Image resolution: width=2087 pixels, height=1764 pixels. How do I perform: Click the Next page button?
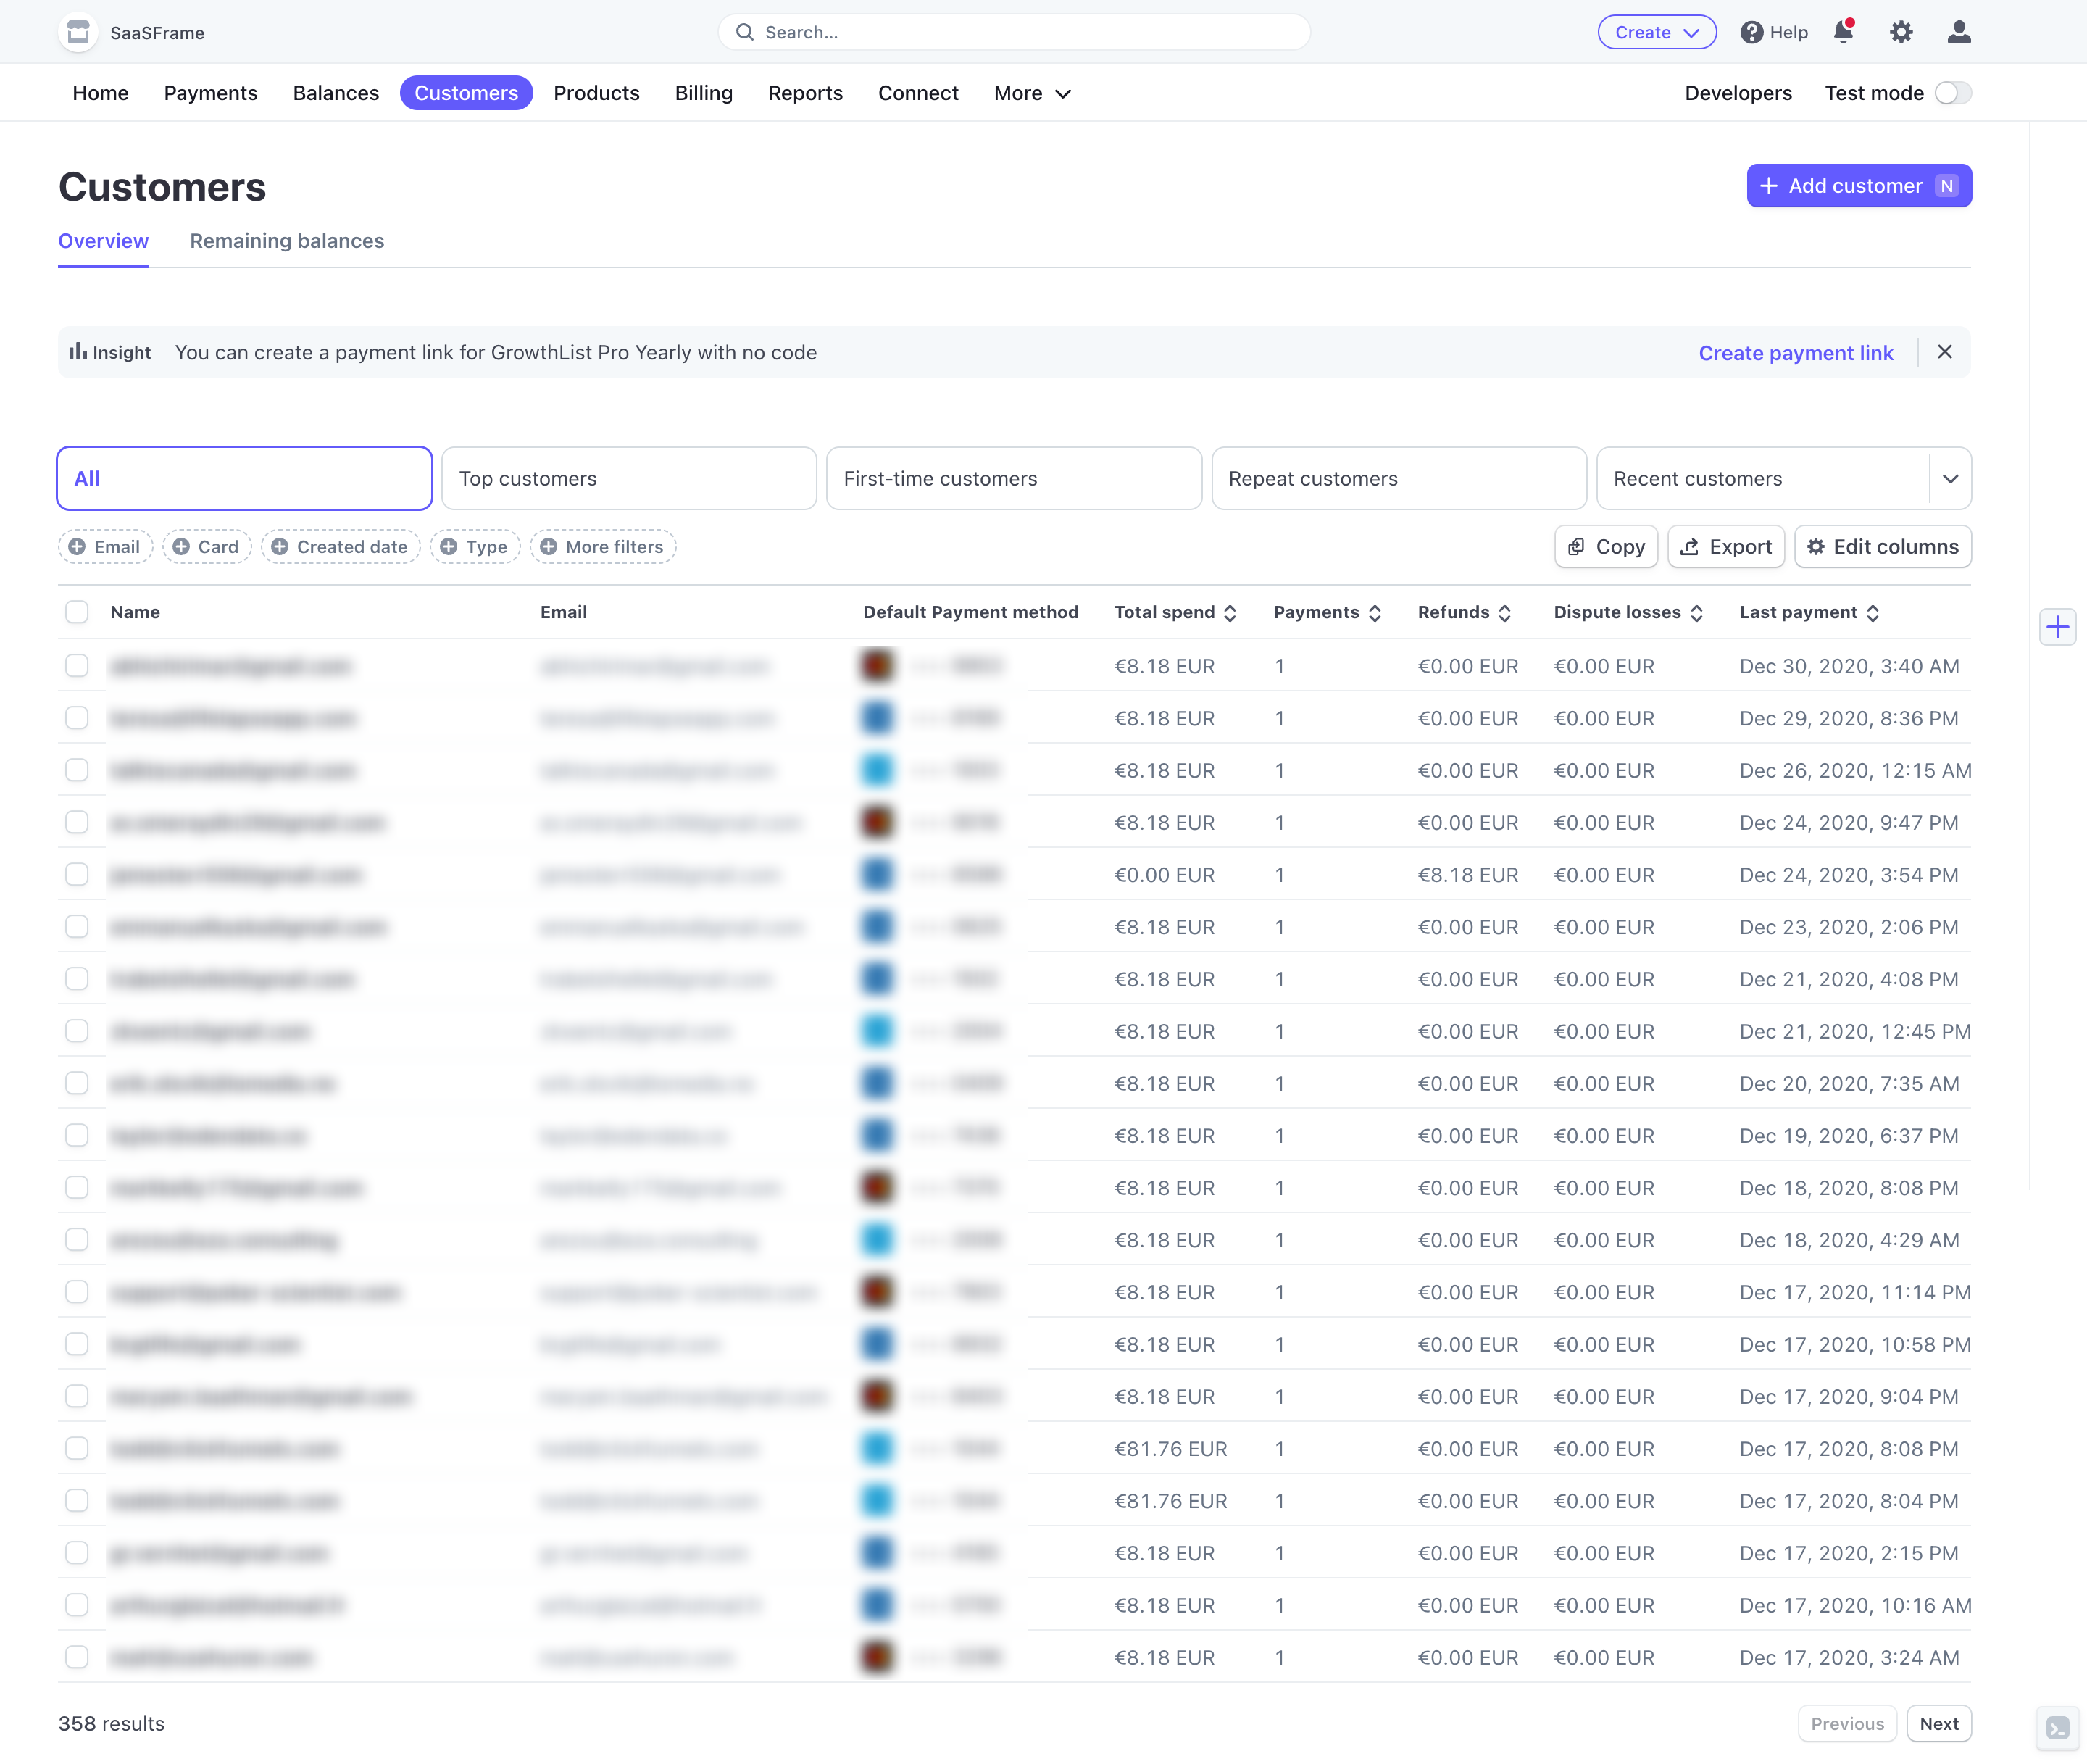click(1938, 1724)
